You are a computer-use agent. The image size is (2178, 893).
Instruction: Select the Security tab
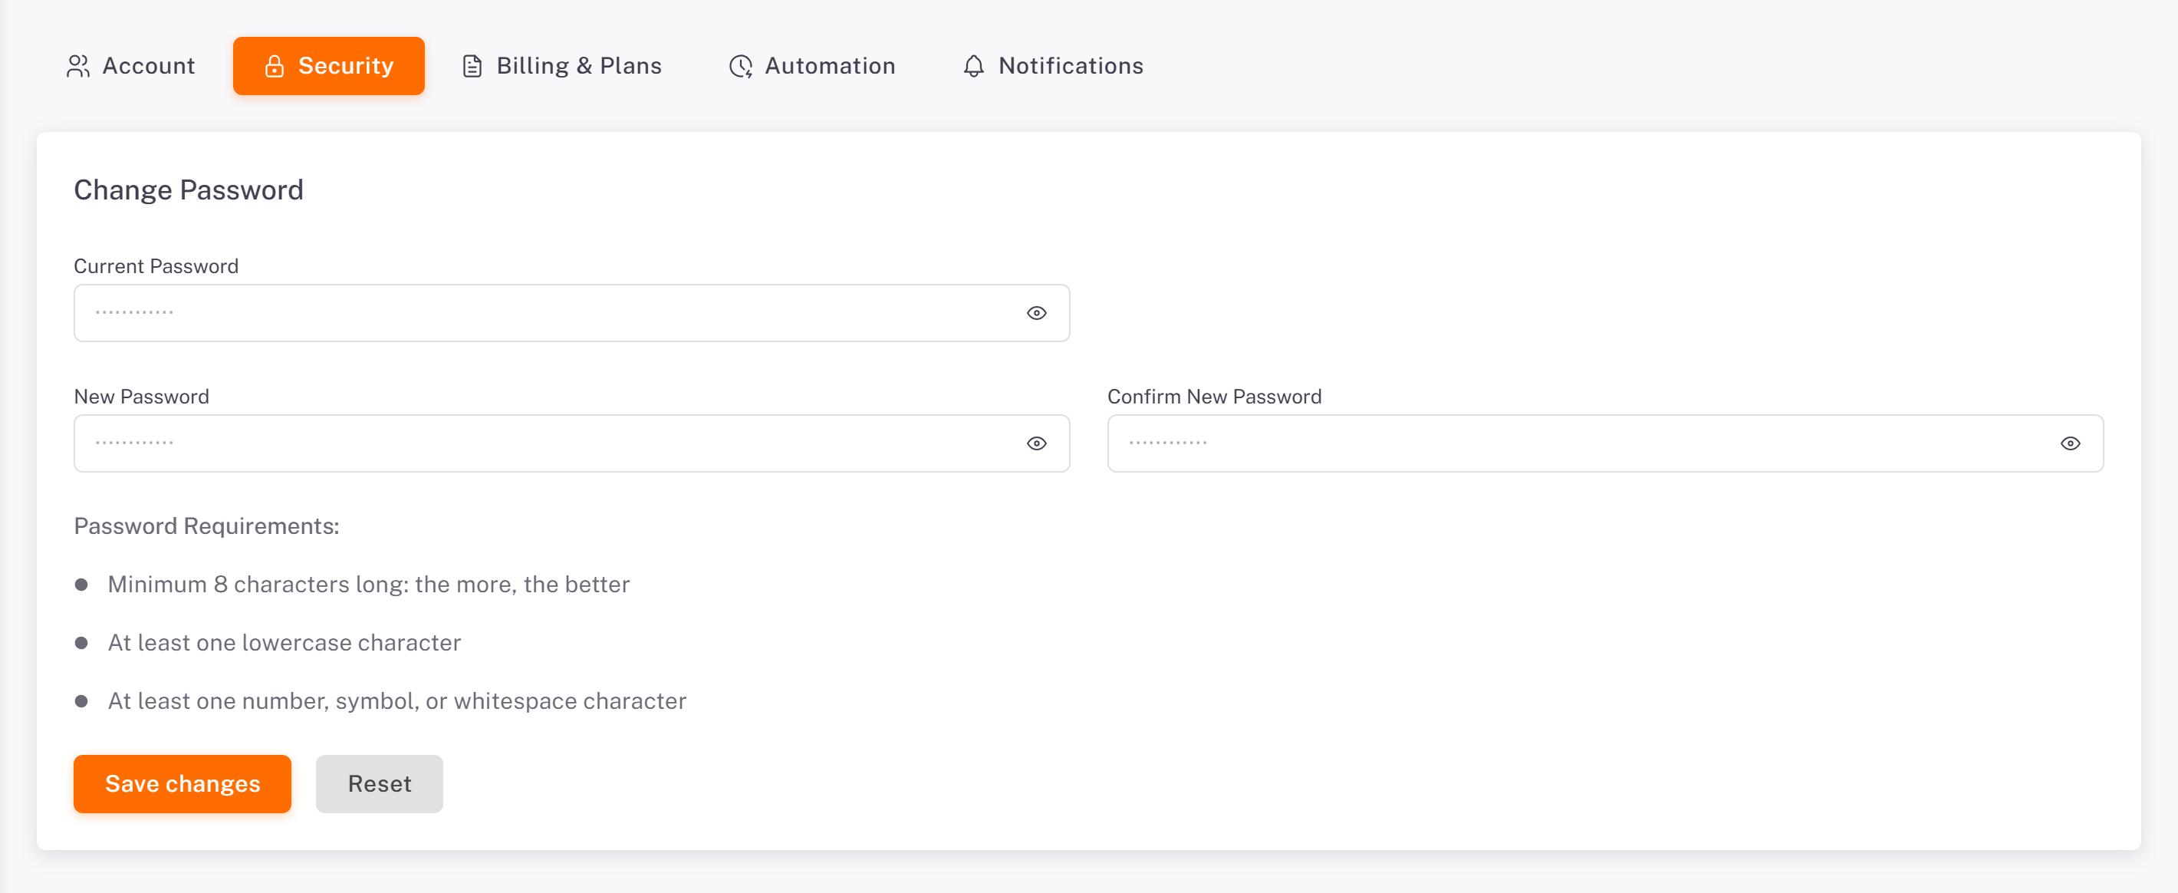click(329, 66)
